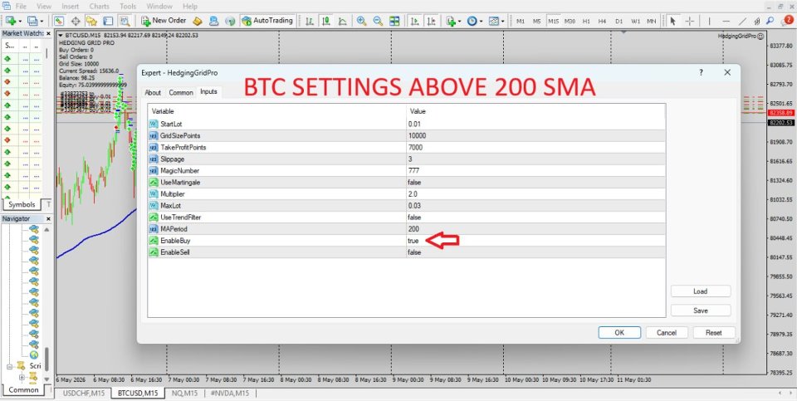This screenshot has height=401, width=797.
Task: Select the vertical line drawing tool
Action: [711, 21]
